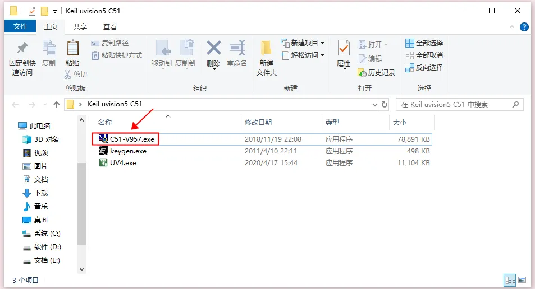535x289 pixels.
Task: Open Delete (删除) dropdown arrow
Action: pyautogui.click(x=214, y=69)
